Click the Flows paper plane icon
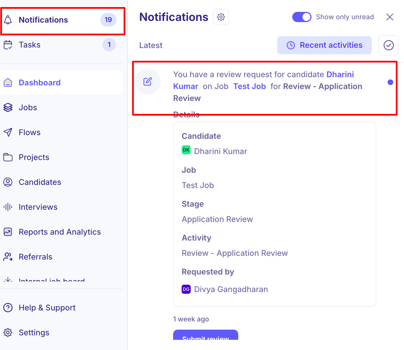The height and width of the screenshot is (350, 404). tap(8, 132)
